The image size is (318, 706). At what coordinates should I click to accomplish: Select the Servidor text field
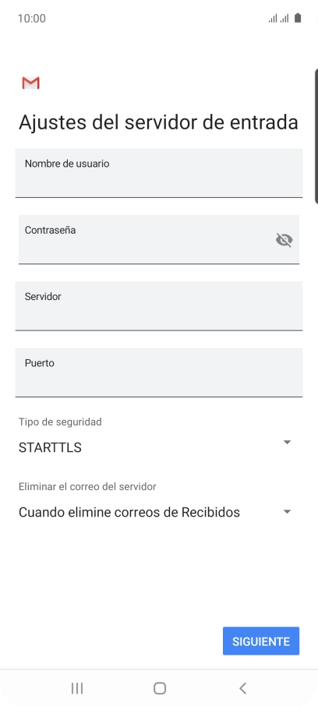click(158, 306)
